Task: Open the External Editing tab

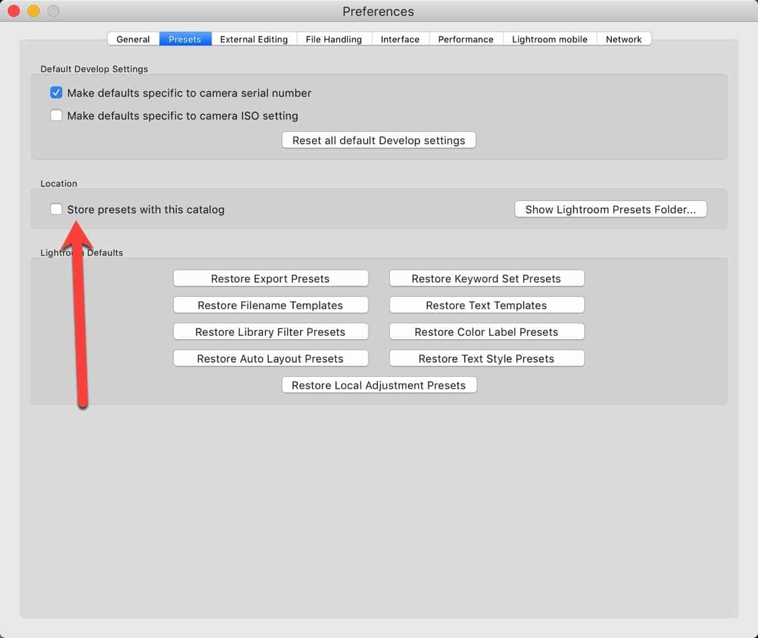Action: [x=254, y=39]
